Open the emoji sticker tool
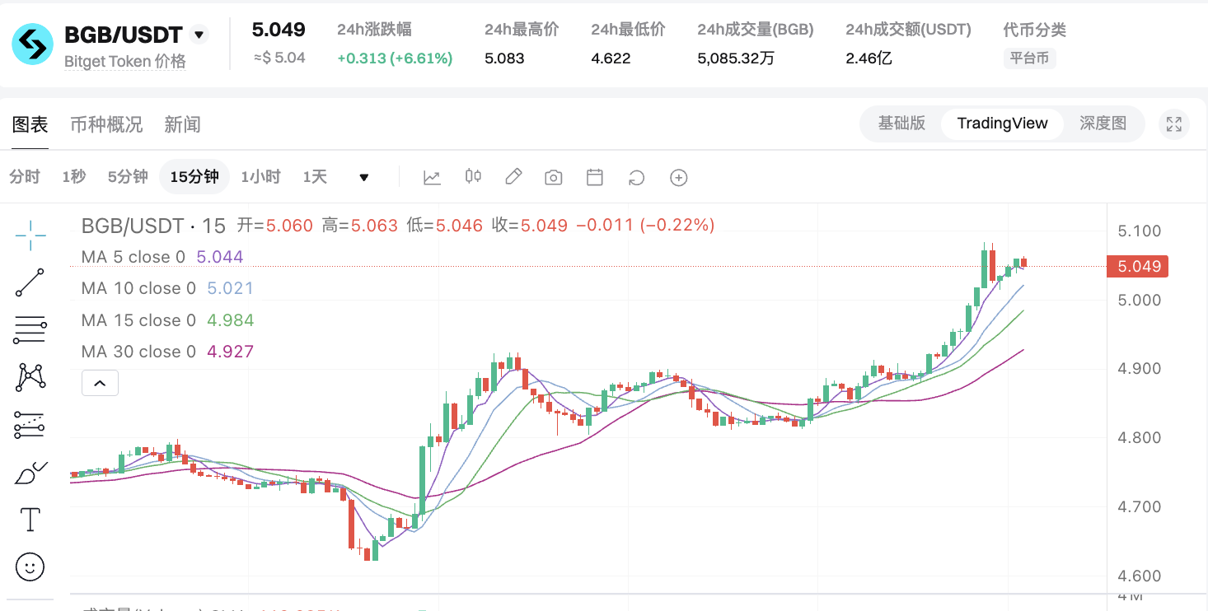 point(30,567)
